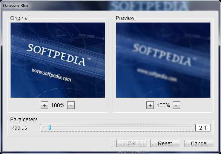Click the Radius slider thumb

click(x=50, y=127)
